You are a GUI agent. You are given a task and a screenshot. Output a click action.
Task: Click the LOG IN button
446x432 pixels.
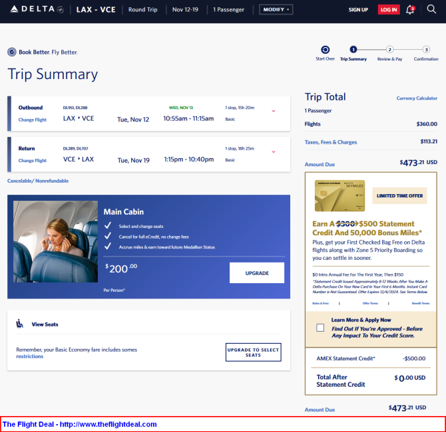[389, 10]
